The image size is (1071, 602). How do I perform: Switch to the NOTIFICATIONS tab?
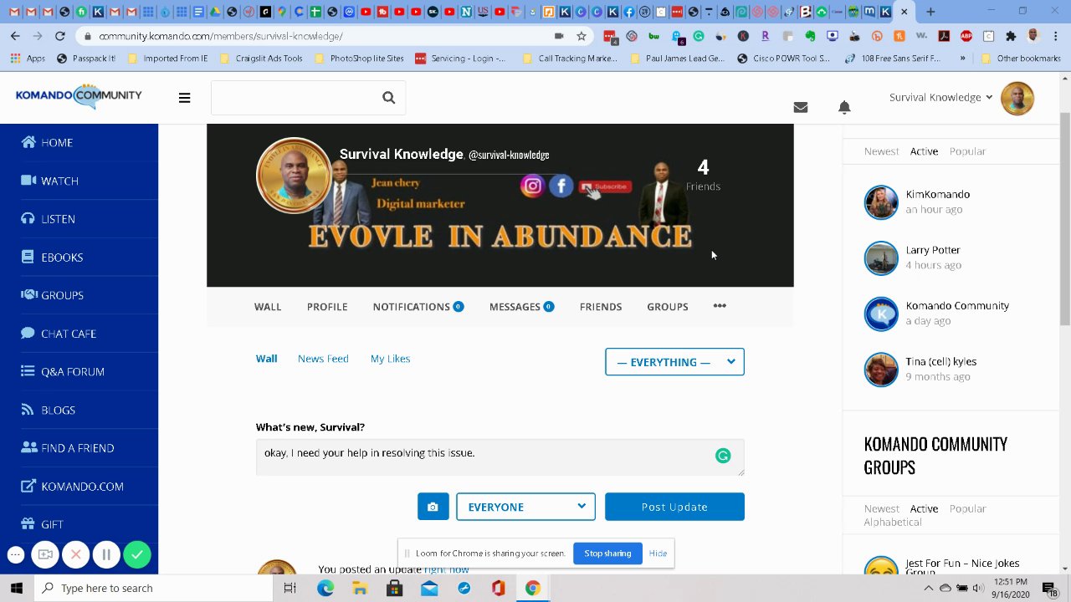[x=418, y=307]
